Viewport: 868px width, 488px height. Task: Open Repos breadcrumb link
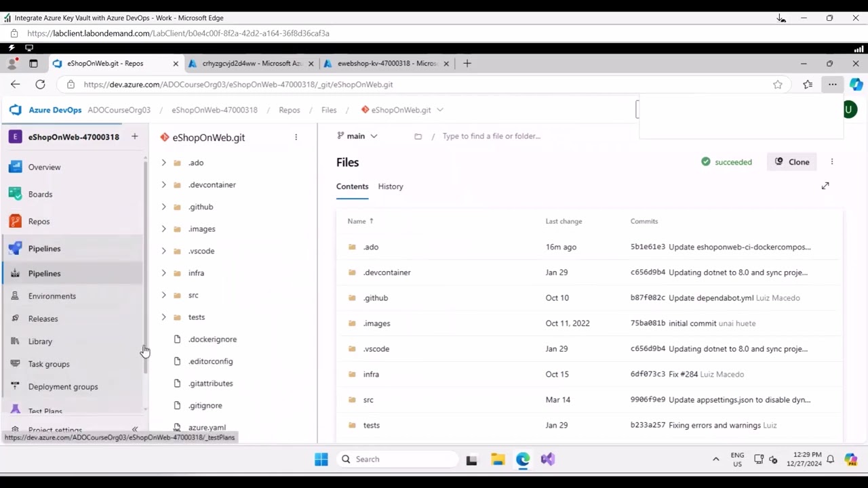click(x=290, y=110)
